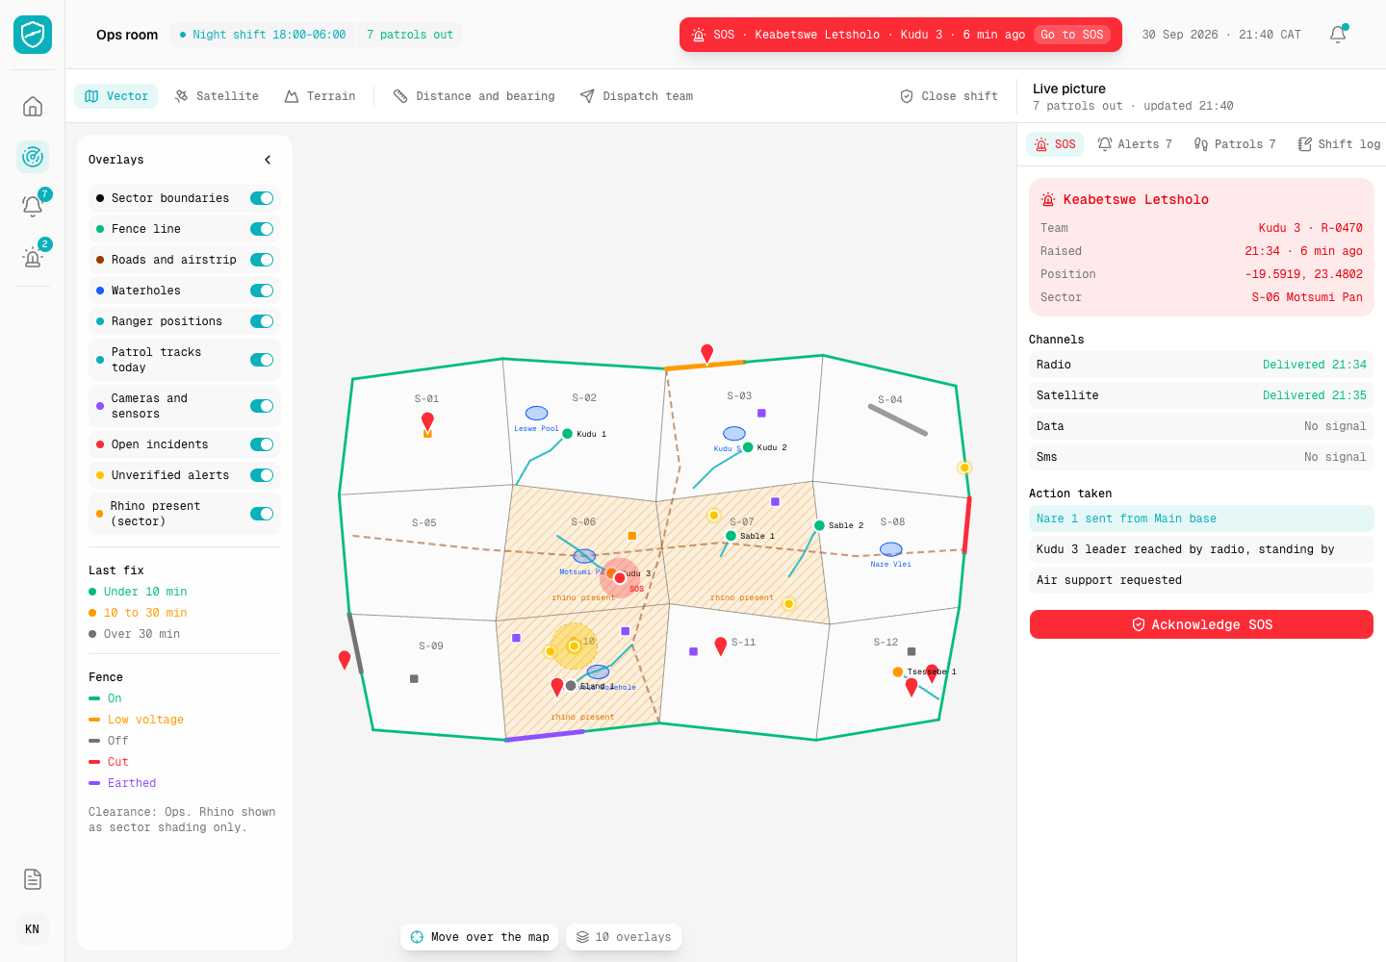Click the Leswe Pool waterhole marker
Screen dimensions: 1386x962
point(537,414)
